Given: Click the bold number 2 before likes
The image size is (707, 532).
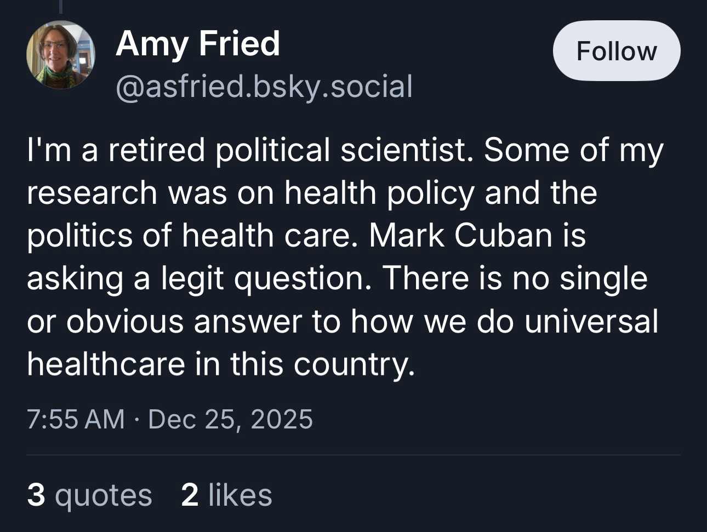Looking at the screenshot, I should click(x=190, y=495).
